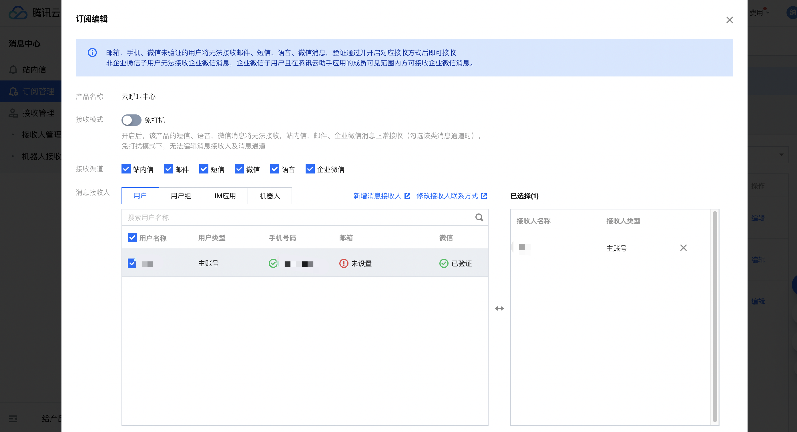
Task: Uncheck the 主账号 user row checkbox
Action: [132, 263]
